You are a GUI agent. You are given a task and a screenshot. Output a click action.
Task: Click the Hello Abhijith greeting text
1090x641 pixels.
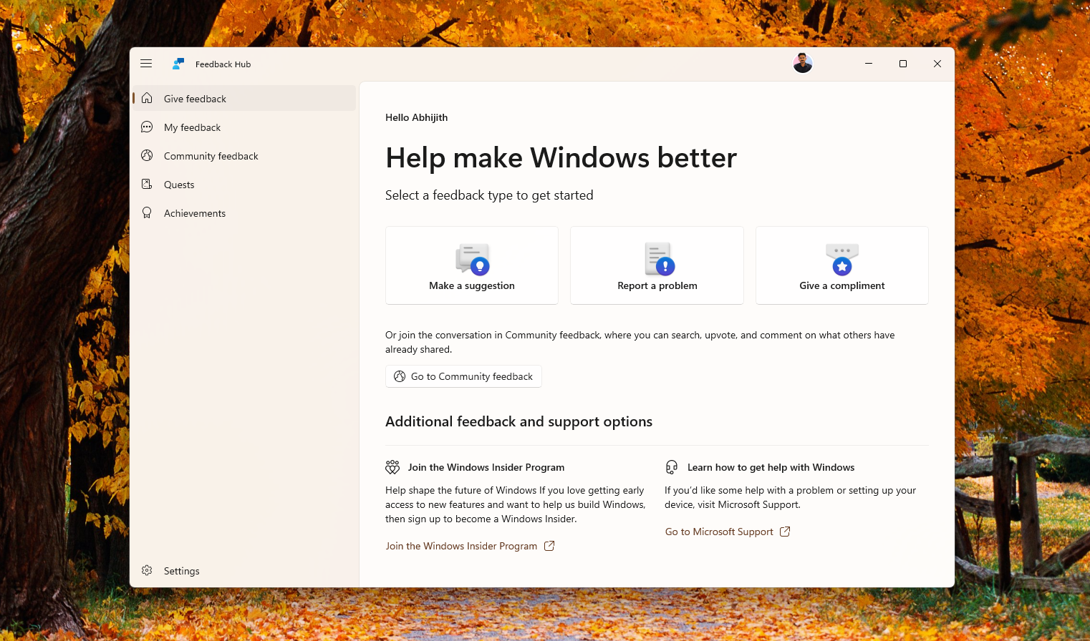click(x=416, y=117)
